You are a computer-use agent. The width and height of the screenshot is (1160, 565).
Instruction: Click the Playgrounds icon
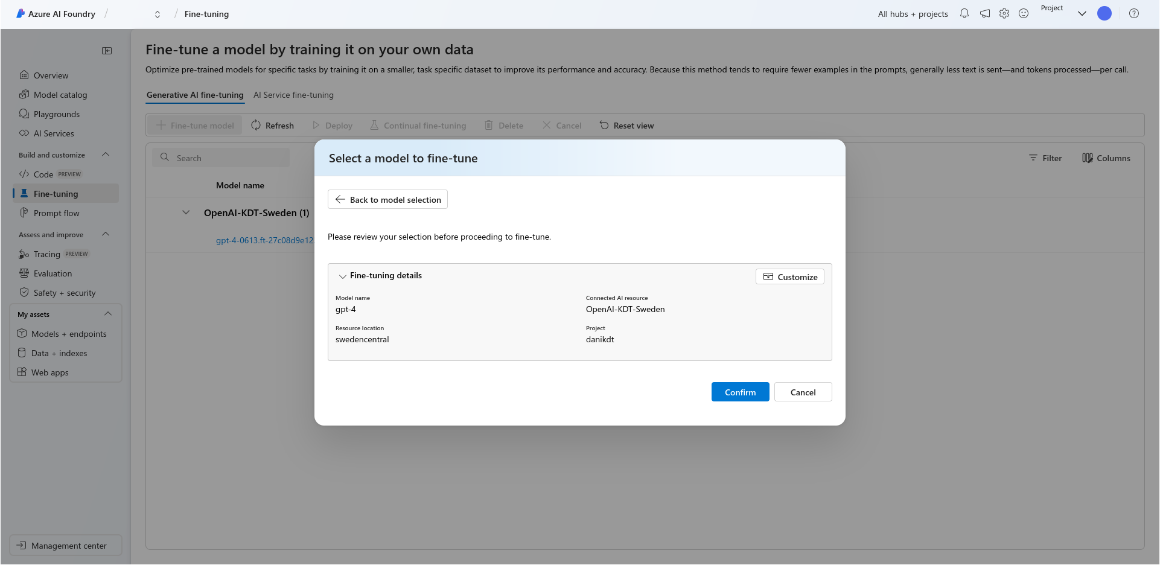(x=24, y=114)
